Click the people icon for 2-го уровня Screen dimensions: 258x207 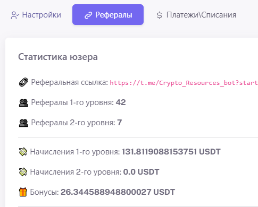(x=23, y=123)
